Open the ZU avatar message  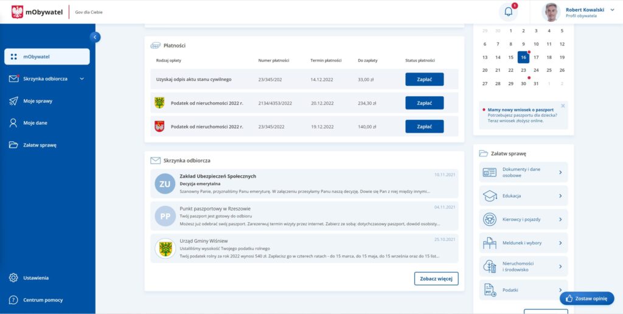[x=165, y=184]
